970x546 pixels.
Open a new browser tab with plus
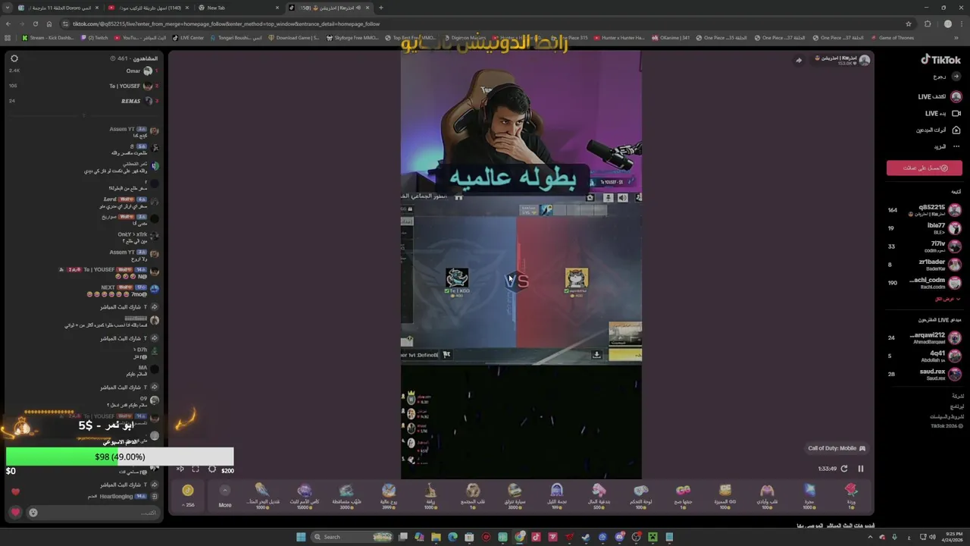pos(380,8)
